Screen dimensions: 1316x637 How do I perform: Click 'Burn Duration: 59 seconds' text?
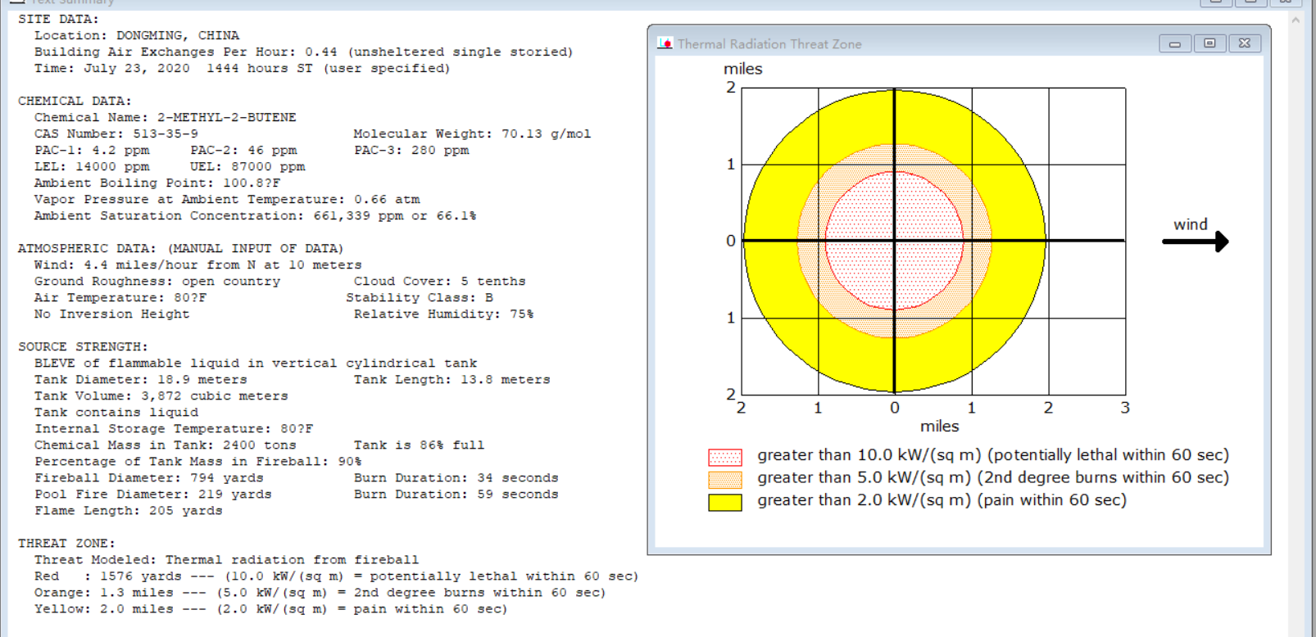coord(456,494)
